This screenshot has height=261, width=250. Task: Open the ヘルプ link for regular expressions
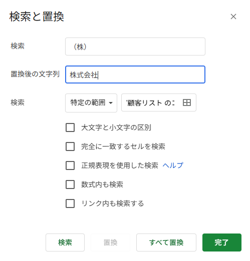tap(173, 165)
